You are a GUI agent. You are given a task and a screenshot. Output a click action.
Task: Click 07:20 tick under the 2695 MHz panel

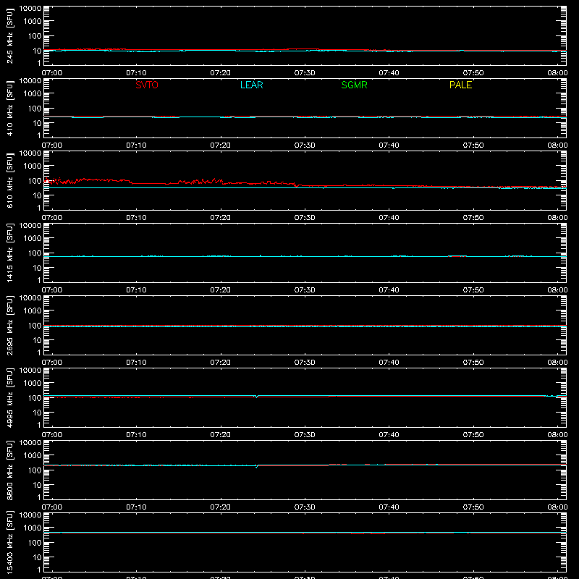pos(221,363)
